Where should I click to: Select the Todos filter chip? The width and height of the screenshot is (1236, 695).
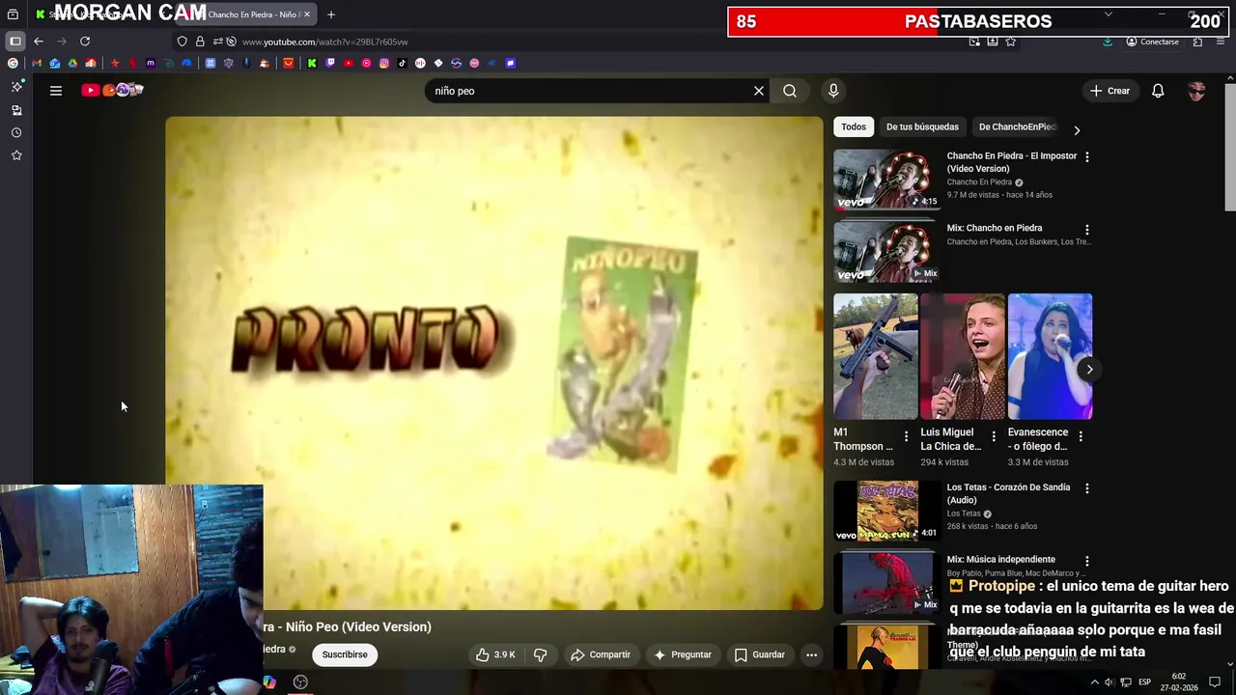[854, 126]
